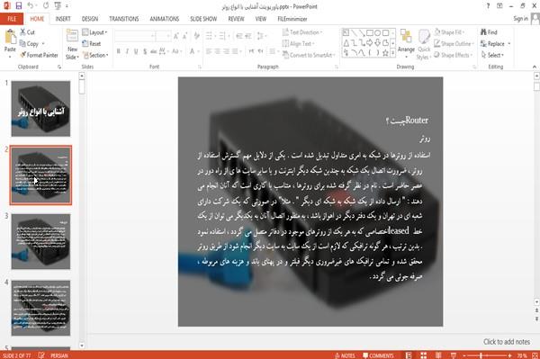Open the font name combo box
This screenshot has width=540, height=359.
pos(135,36)
